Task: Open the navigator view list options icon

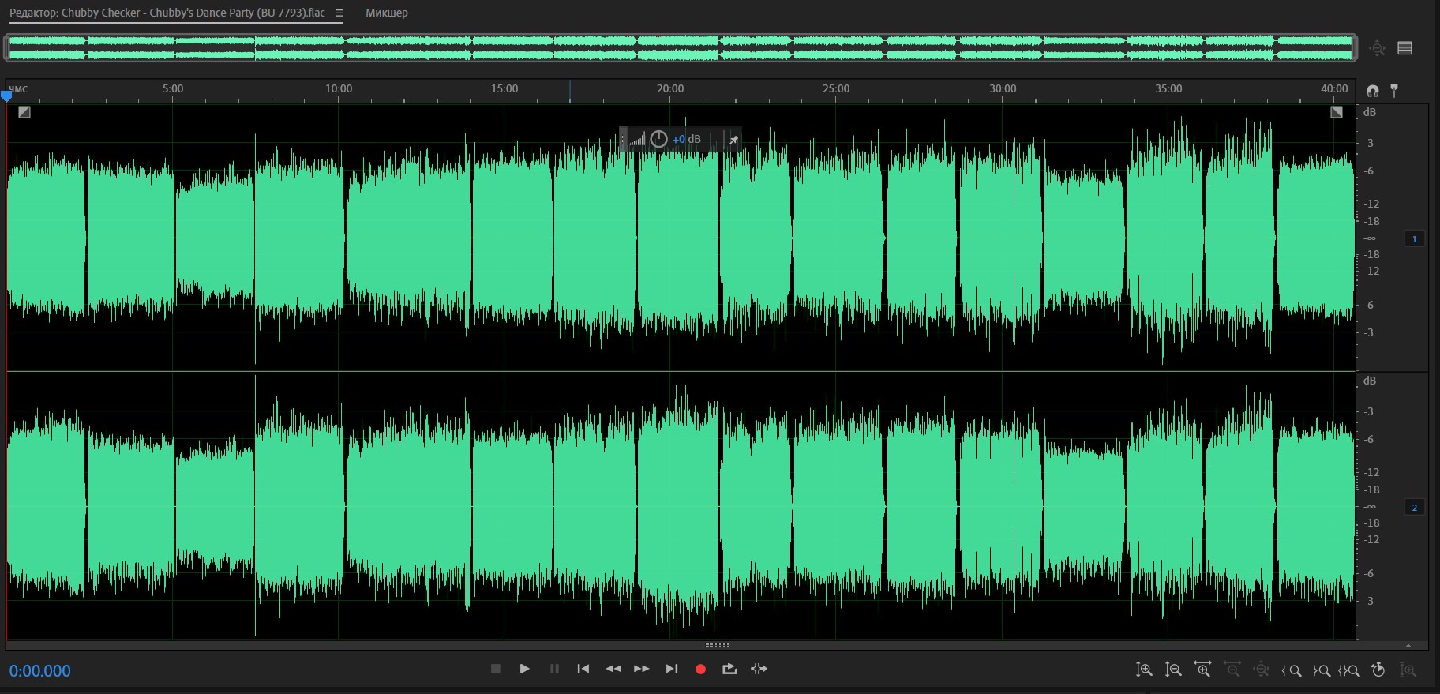Action: (x=1404, y=48)
